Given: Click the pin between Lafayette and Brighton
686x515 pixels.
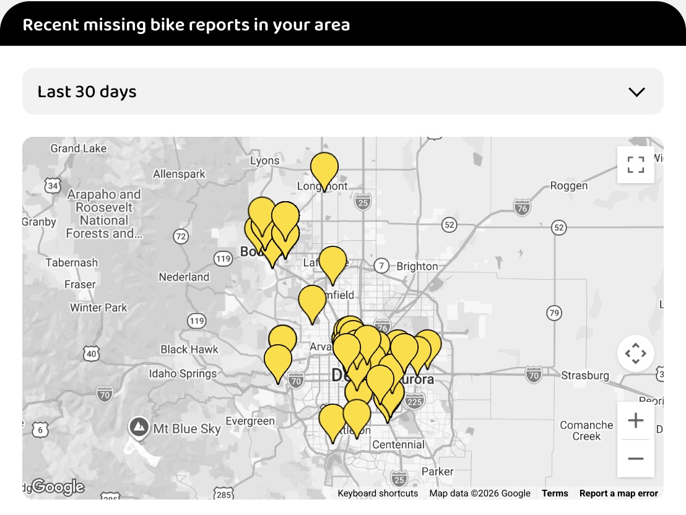Looking at the screenshot, I should [332, 262].
